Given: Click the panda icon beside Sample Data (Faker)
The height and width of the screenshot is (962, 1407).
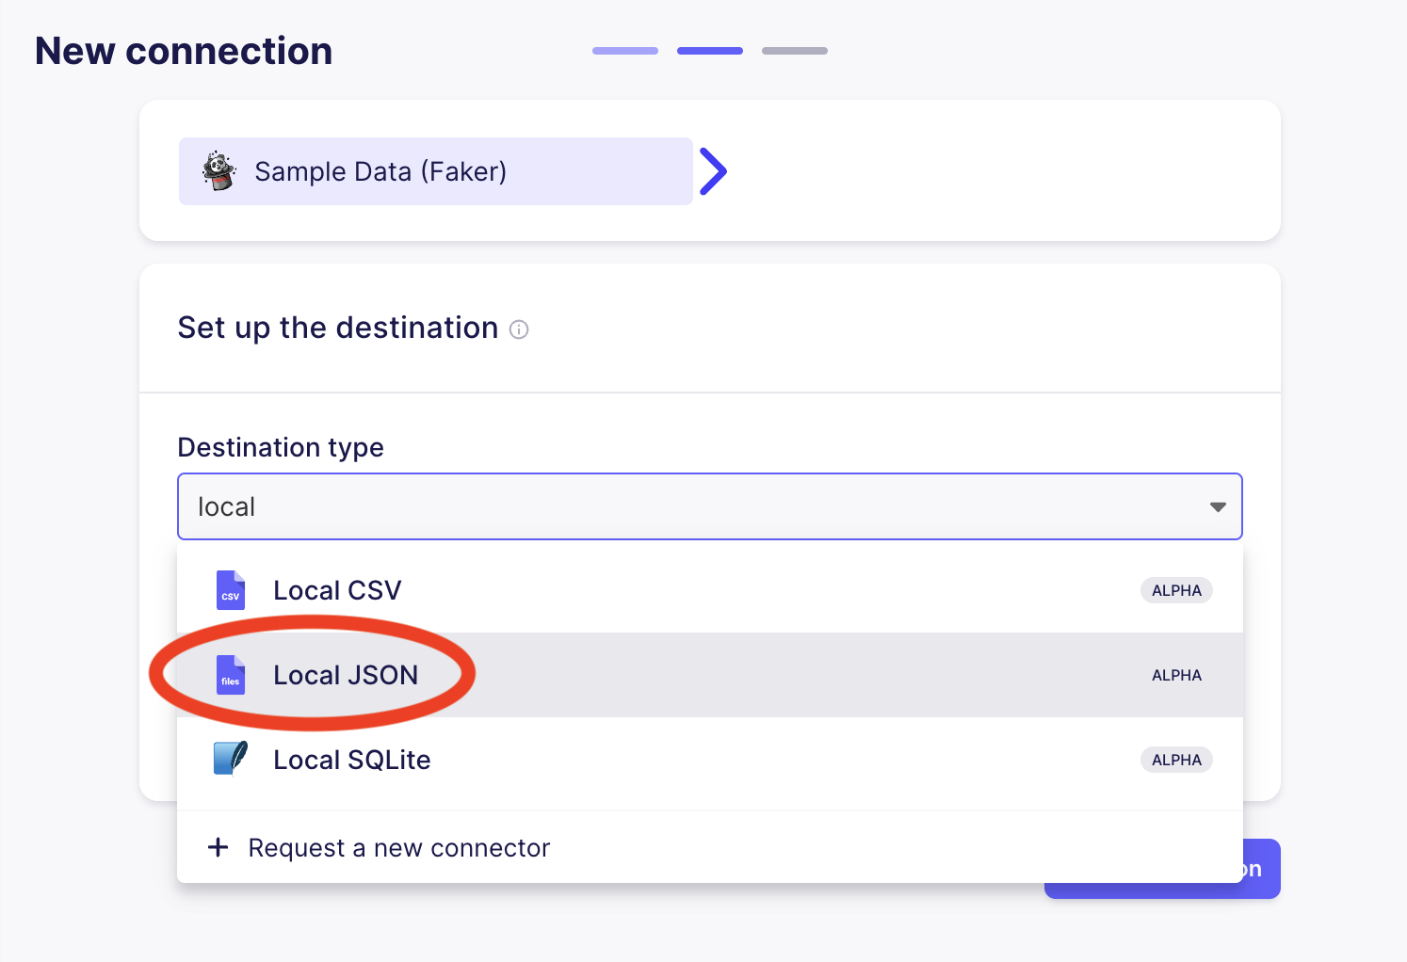Looking at the screenshot, I should pos(219,171).
